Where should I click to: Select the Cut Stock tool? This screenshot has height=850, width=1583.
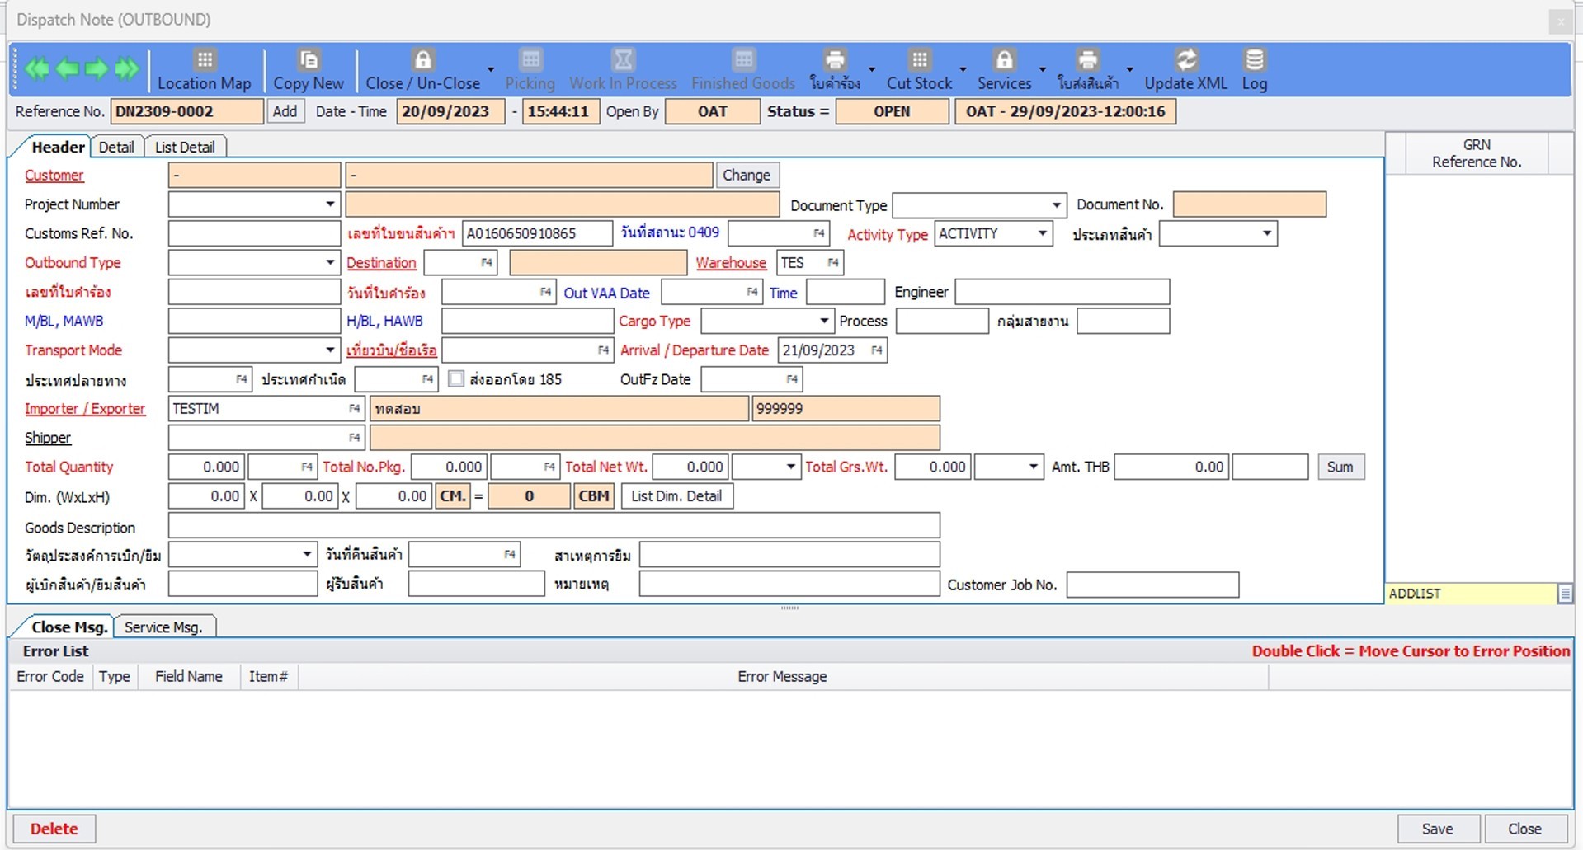(x=918, y=69)
